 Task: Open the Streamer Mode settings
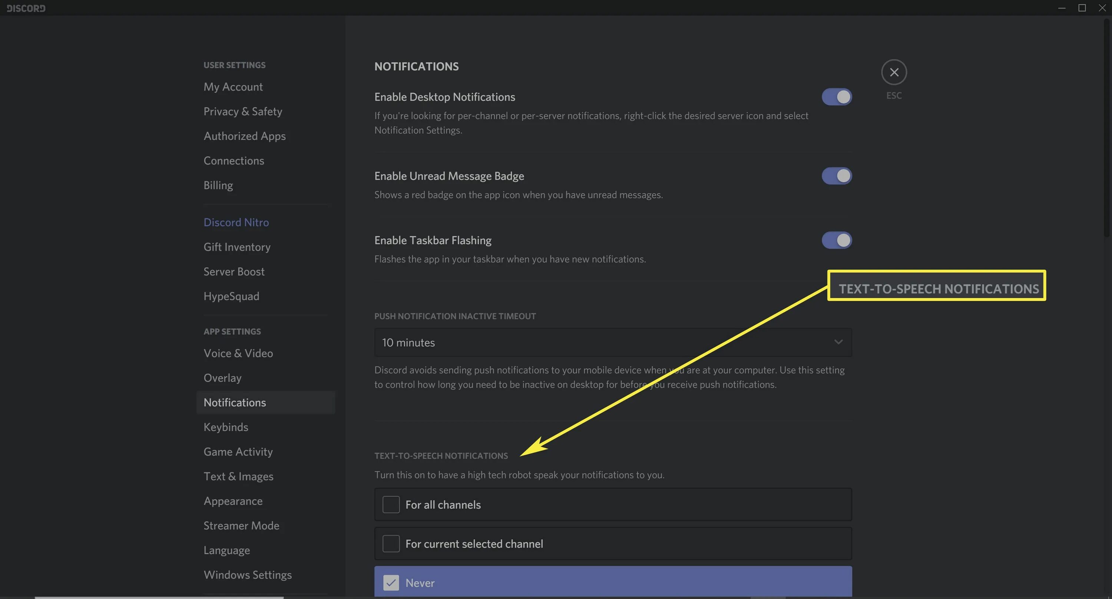point(241,525)
